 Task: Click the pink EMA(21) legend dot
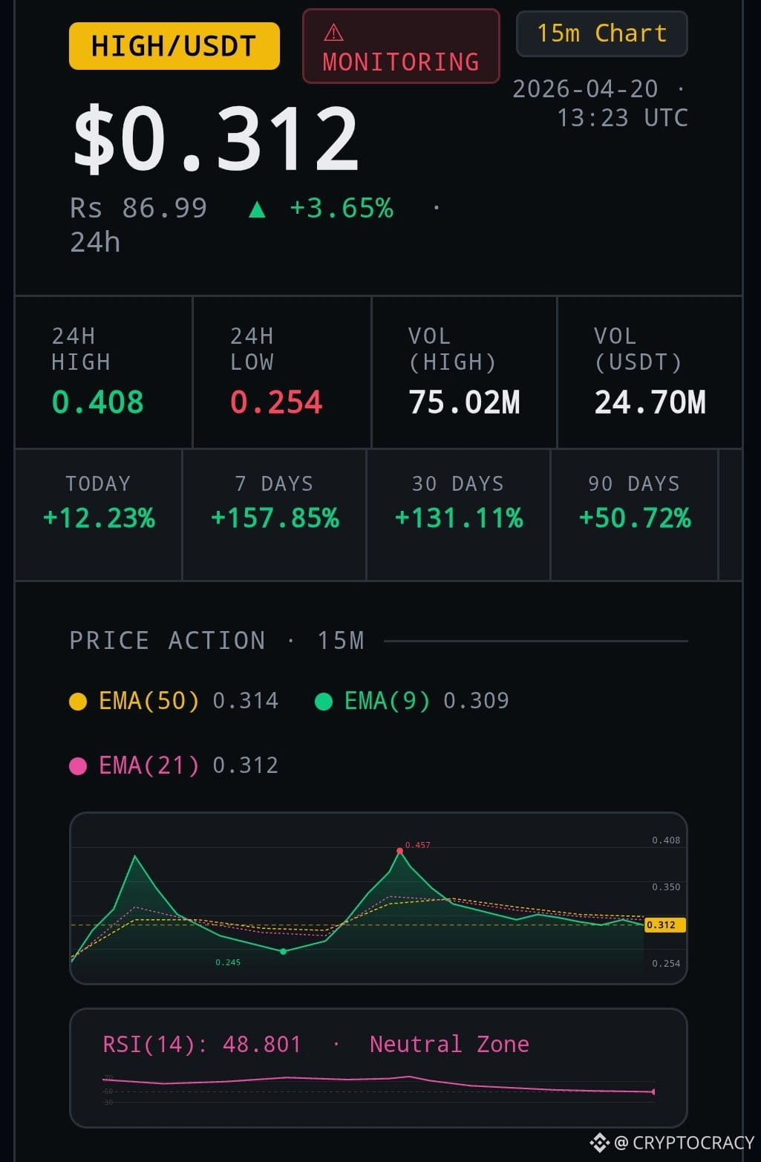click(x=78, y=766)
